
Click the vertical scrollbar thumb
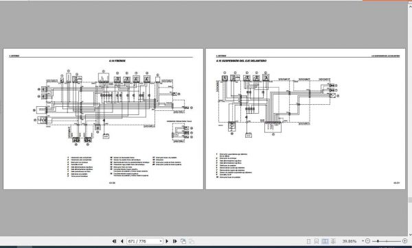pyautogui.click(x=410, y=200)
